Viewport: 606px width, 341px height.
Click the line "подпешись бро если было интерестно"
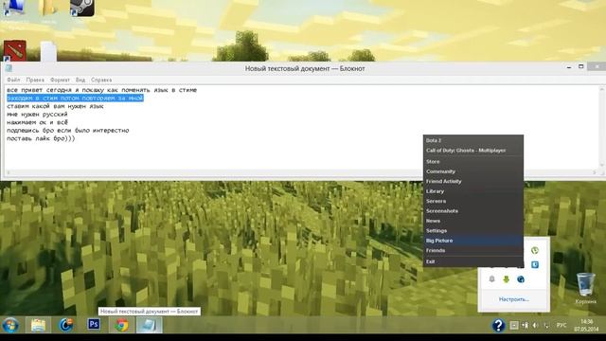point(68,131)
